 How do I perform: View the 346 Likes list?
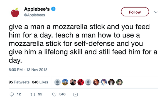point(40,82)
